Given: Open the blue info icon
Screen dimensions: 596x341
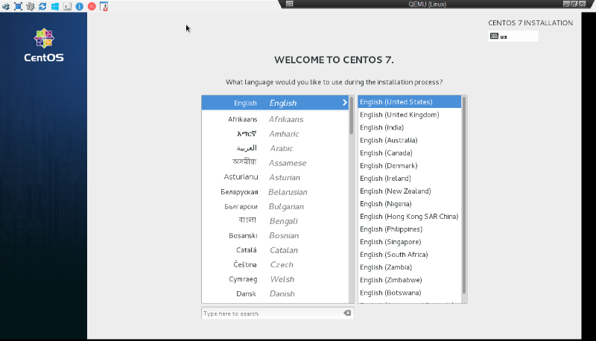Looking at the screenshot, I should click(80, 6).
